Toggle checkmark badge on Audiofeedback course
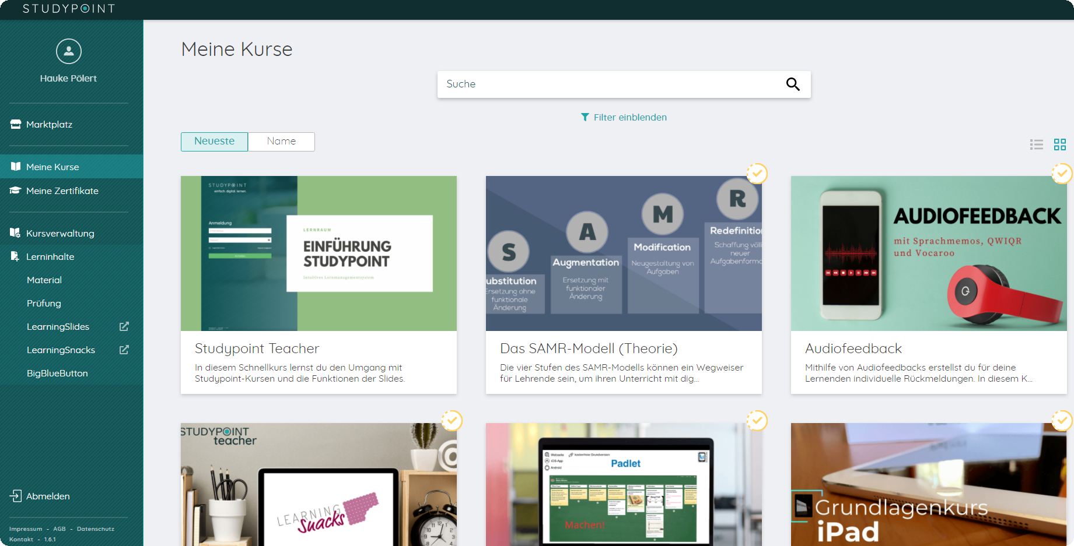1074x546 pixels. (1061, 173)
